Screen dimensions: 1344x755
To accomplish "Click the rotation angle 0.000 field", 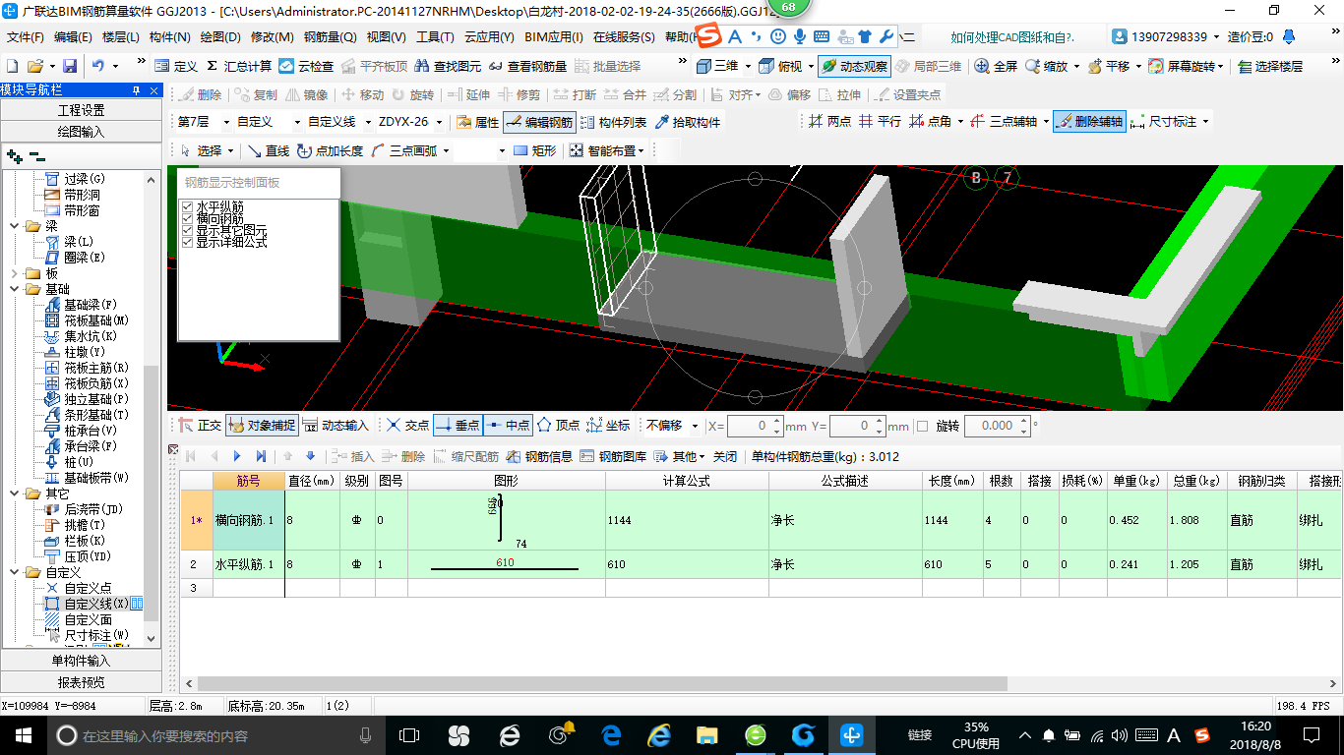I will tap(997, 426).
